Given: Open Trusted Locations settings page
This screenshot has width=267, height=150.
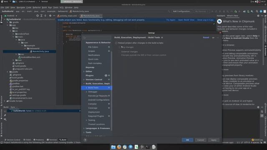Looking at the screenshot, I should pos(96,124).
